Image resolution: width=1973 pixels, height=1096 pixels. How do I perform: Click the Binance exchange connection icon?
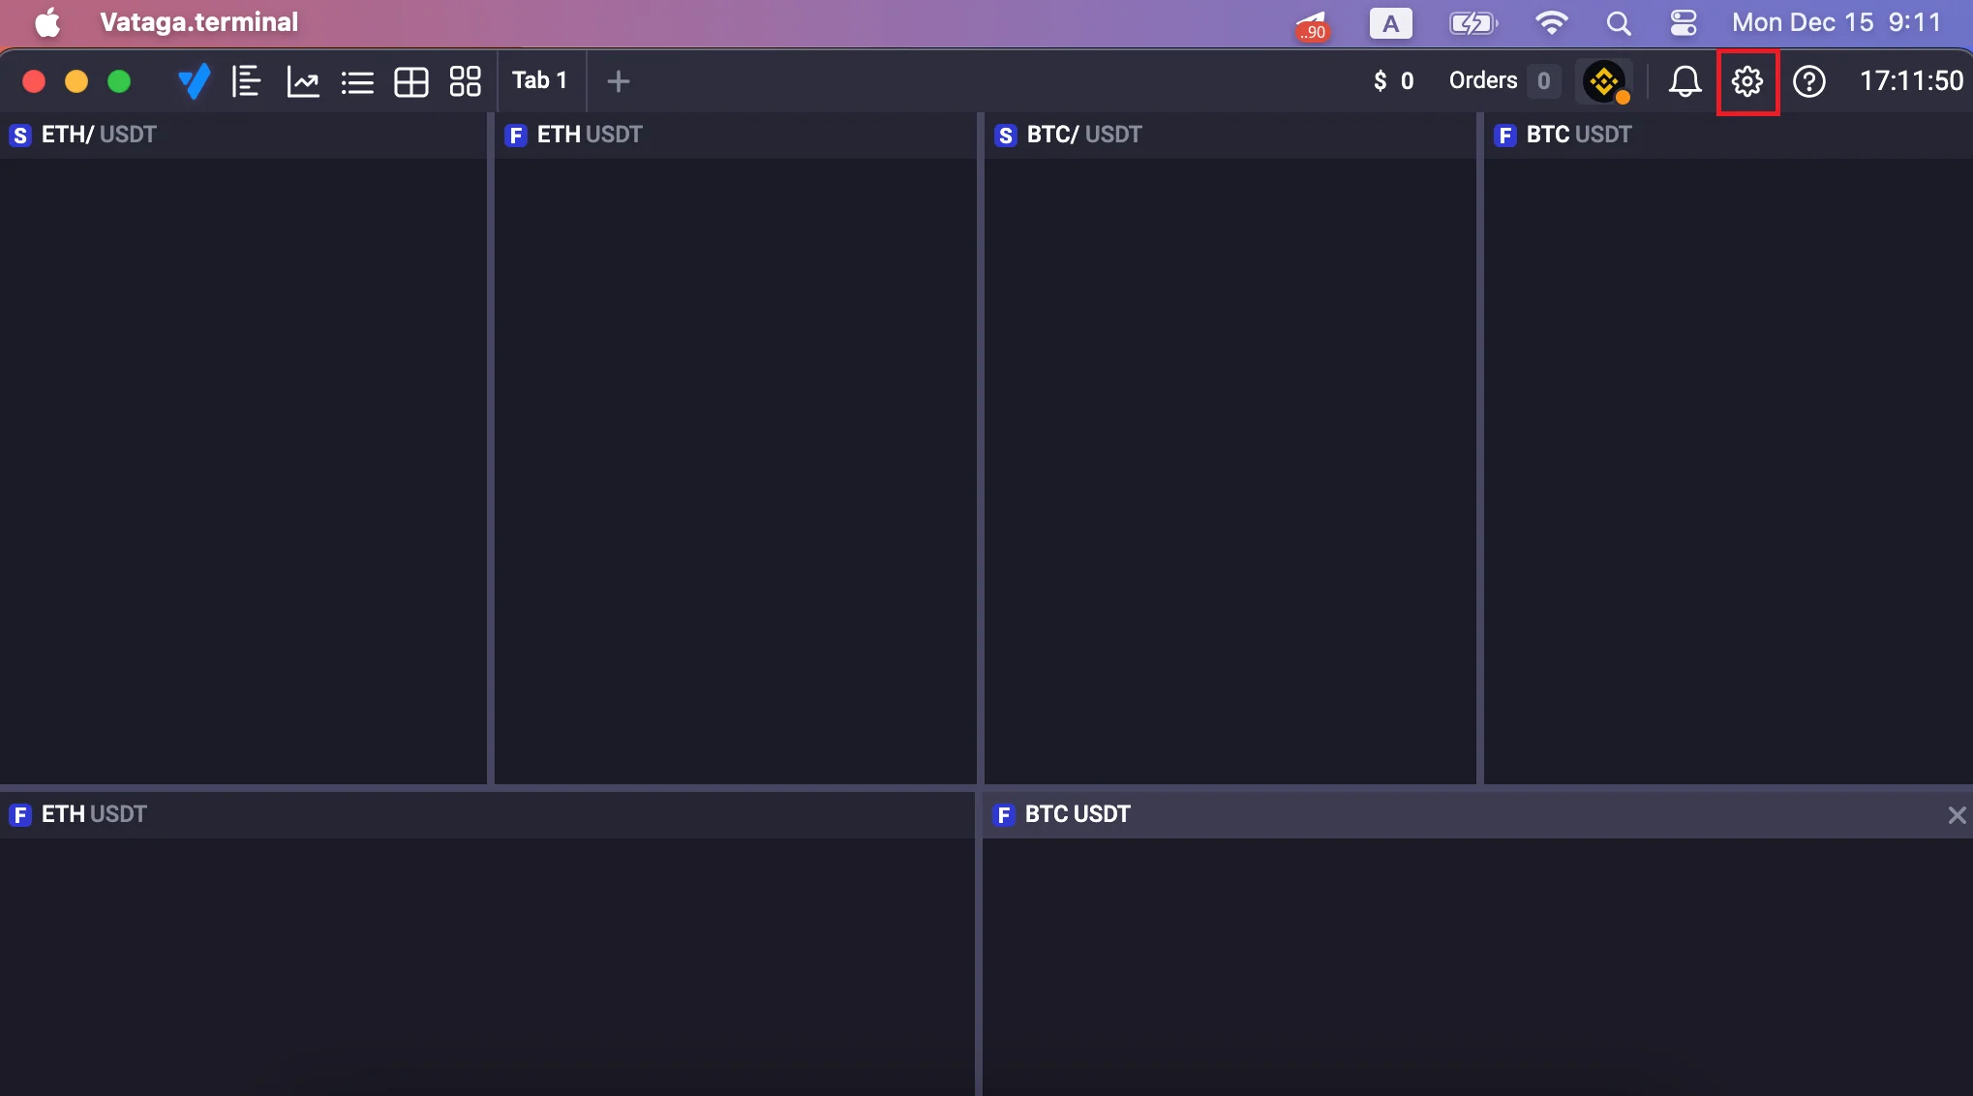tap(1605, 81)
